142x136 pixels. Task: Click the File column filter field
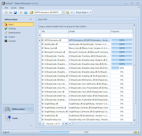55,35
